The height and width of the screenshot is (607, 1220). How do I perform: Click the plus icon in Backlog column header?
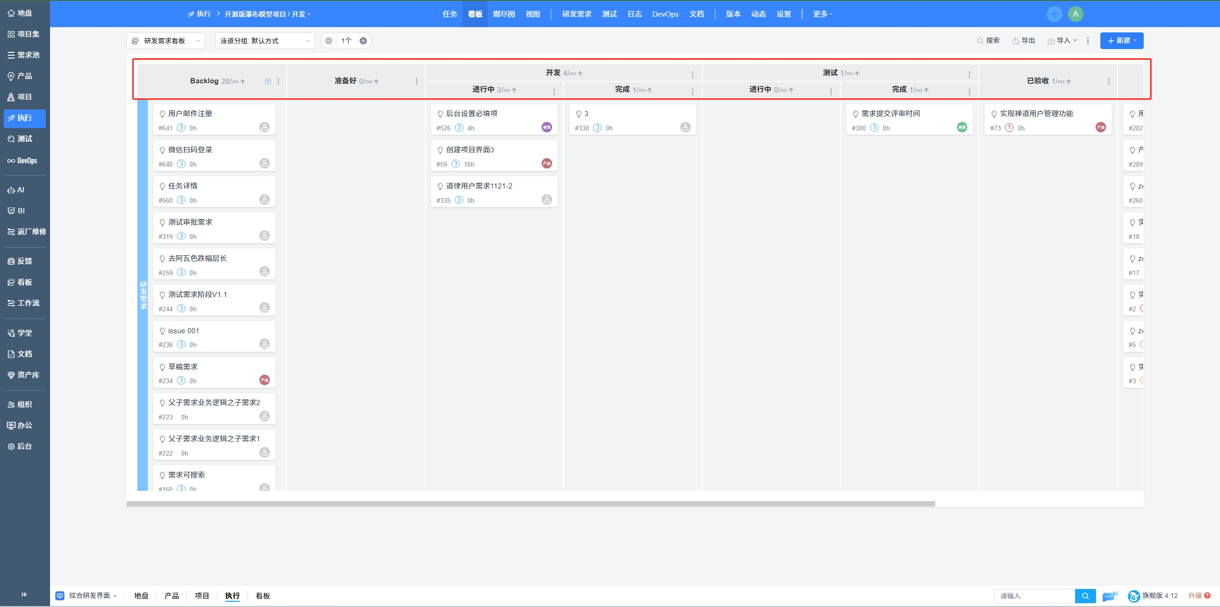268,81
